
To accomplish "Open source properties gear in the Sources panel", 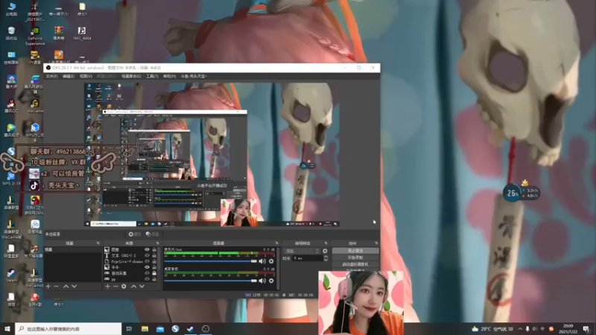I will [x=124, y=287].
